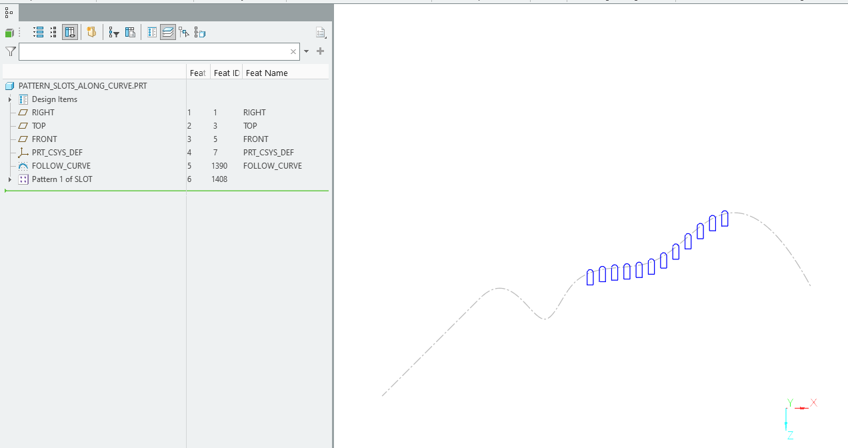
Task: Switch to the Layer Tree display
Action: click(x=167, y=32)
